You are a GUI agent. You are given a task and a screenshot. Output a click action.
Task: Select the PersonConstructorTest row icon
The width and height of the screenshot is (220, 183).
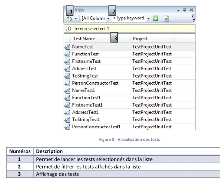(x=68, y=83)
